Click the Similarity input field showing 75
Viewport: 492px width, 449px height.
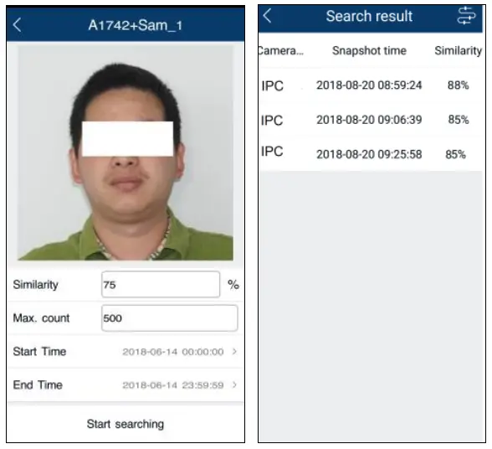pos(161,284)
